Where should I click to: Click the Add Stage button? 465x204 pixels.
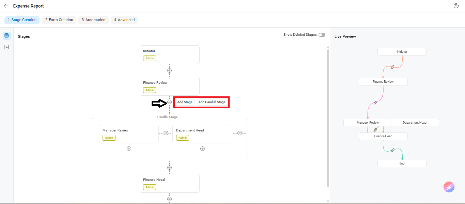[x=185, y=102]
